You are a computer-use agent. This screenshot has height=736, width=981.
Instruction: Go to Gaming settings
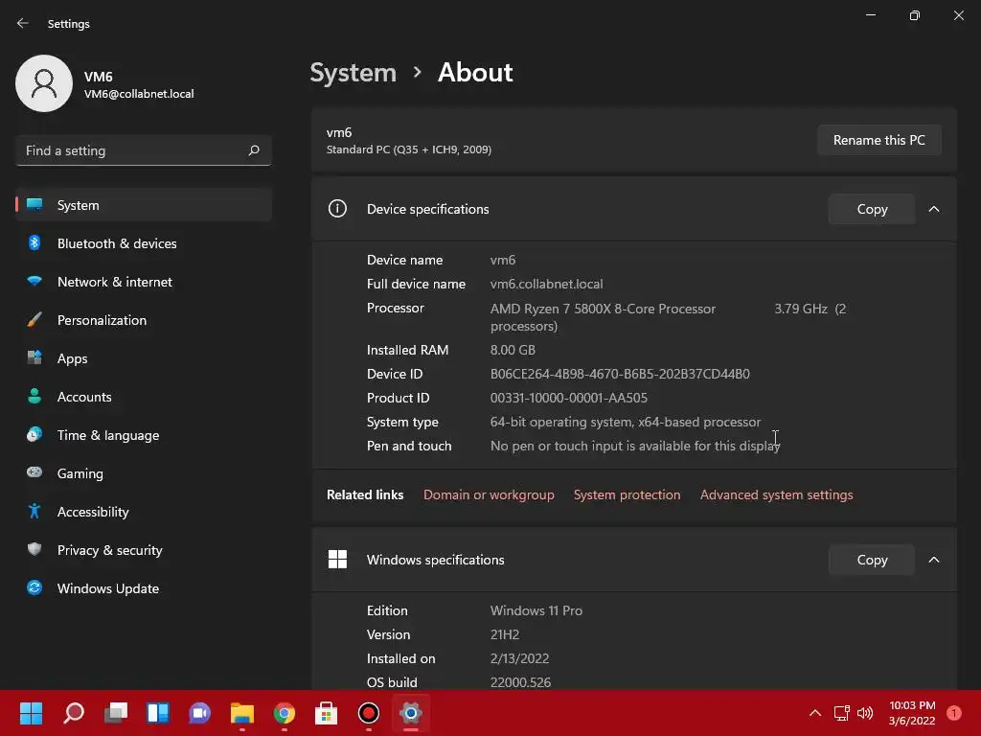[144, 473]
